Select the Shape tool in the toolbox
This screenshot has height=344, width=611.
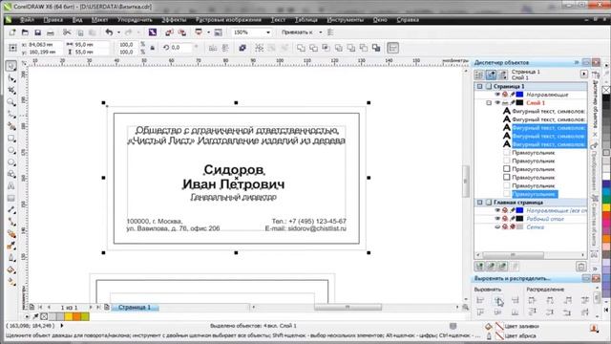click(11, 78)
